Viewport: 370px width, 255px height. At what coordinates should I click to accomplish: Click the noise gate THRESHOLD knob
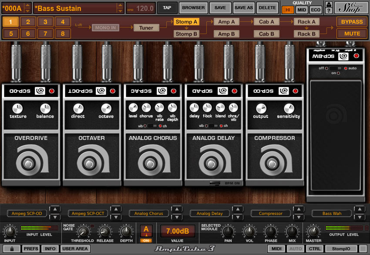point(82,231)
